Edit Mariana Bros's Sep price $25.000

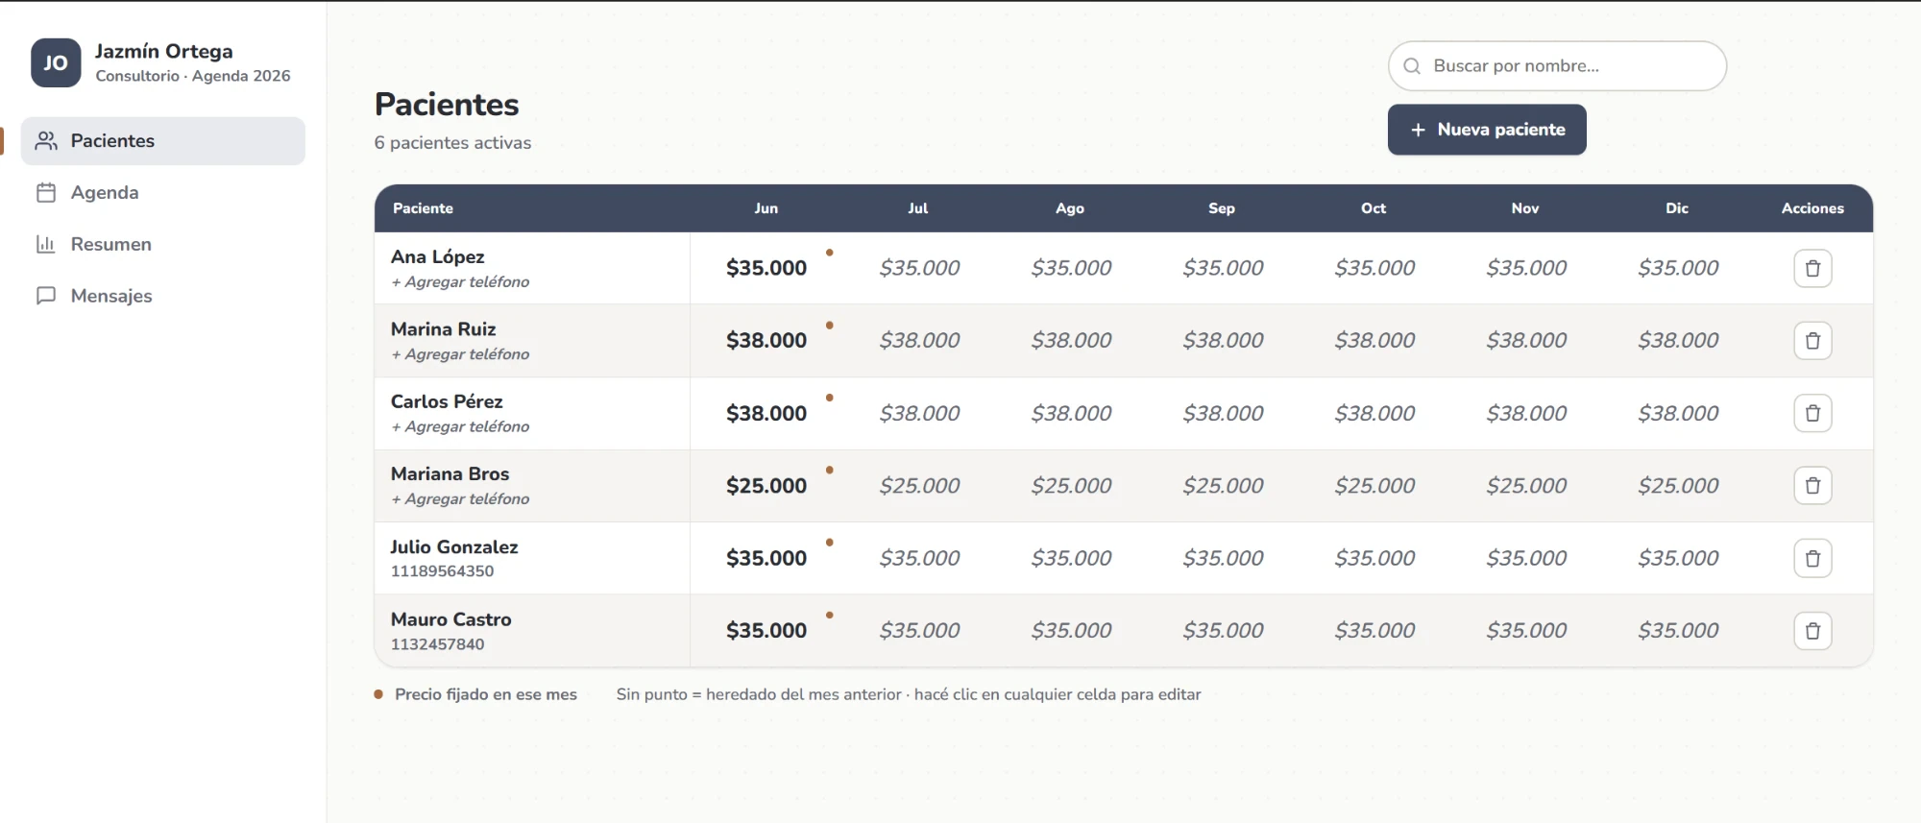(1223, 486)
